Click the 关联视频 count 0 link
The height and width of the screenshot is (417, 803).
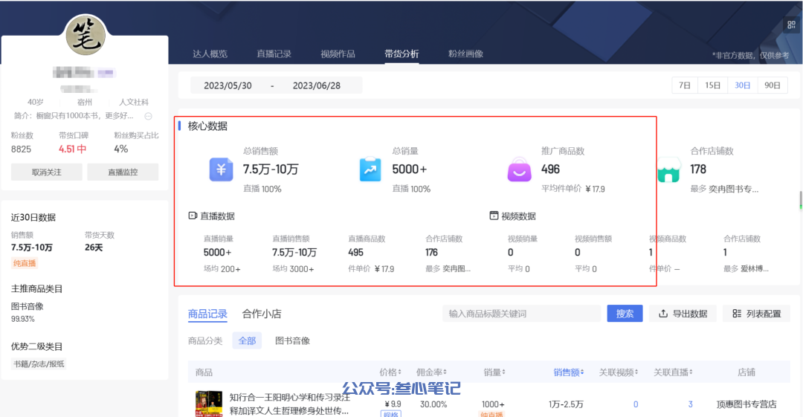coord(636,404)
